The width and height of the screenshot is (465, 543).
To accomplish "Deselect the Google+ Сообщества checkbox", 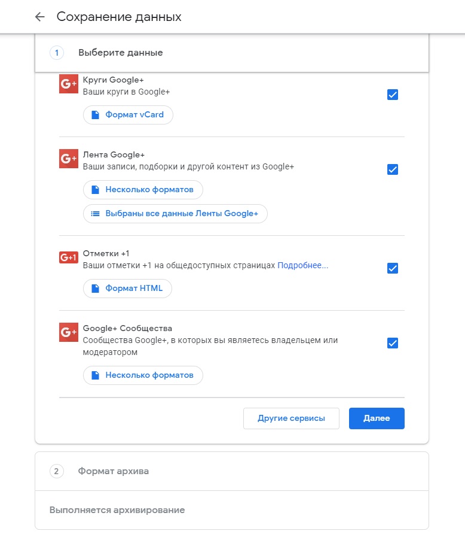I will (x=393, y=343).
